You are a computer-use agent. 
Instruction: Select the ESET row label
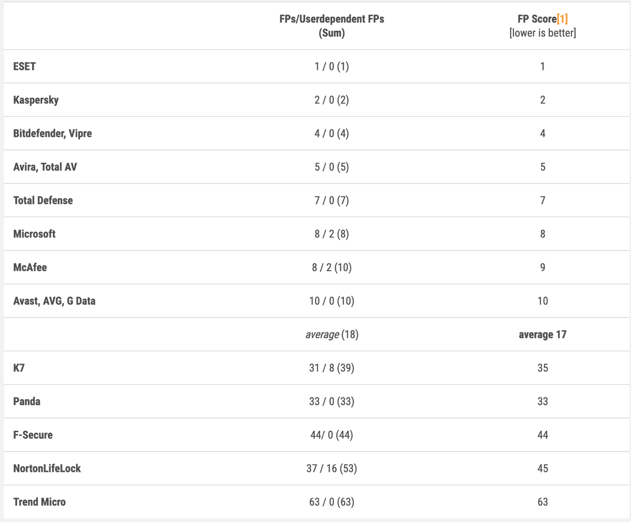[24, 66]
